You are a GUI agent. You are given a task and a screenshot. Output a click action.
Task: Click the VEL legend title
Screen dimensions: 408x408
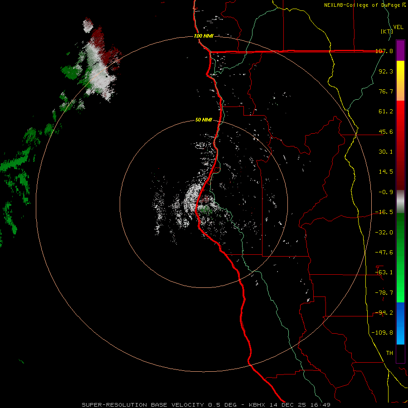[398, 27]
